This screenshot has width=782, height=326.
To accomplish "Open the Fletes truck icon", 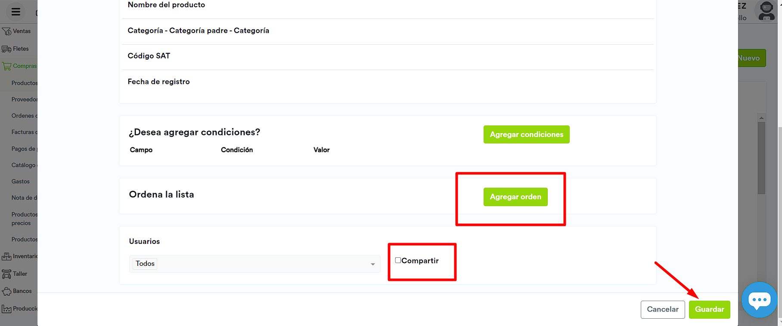I will 6,49.
